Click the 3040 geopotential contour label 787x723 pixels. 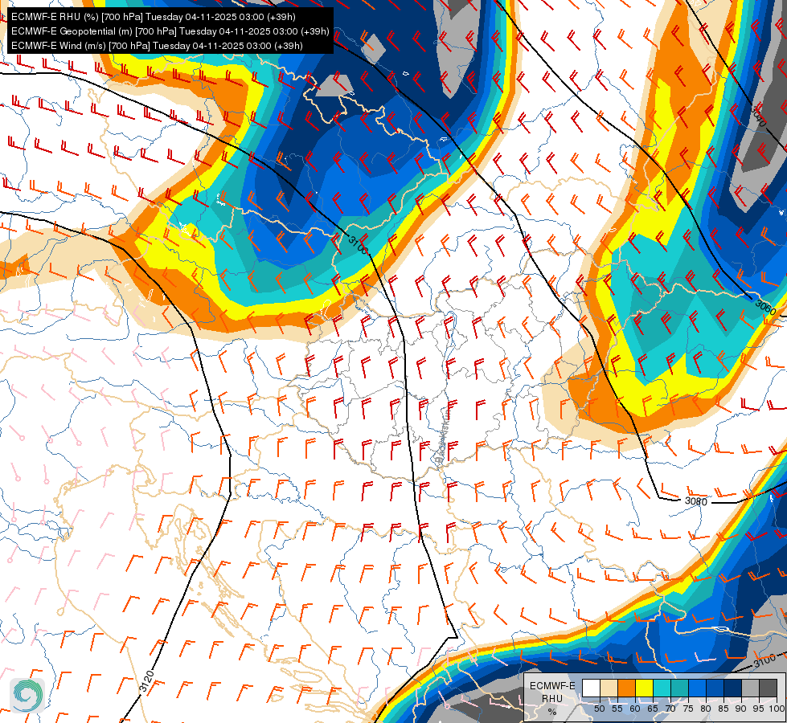(758, 116)
